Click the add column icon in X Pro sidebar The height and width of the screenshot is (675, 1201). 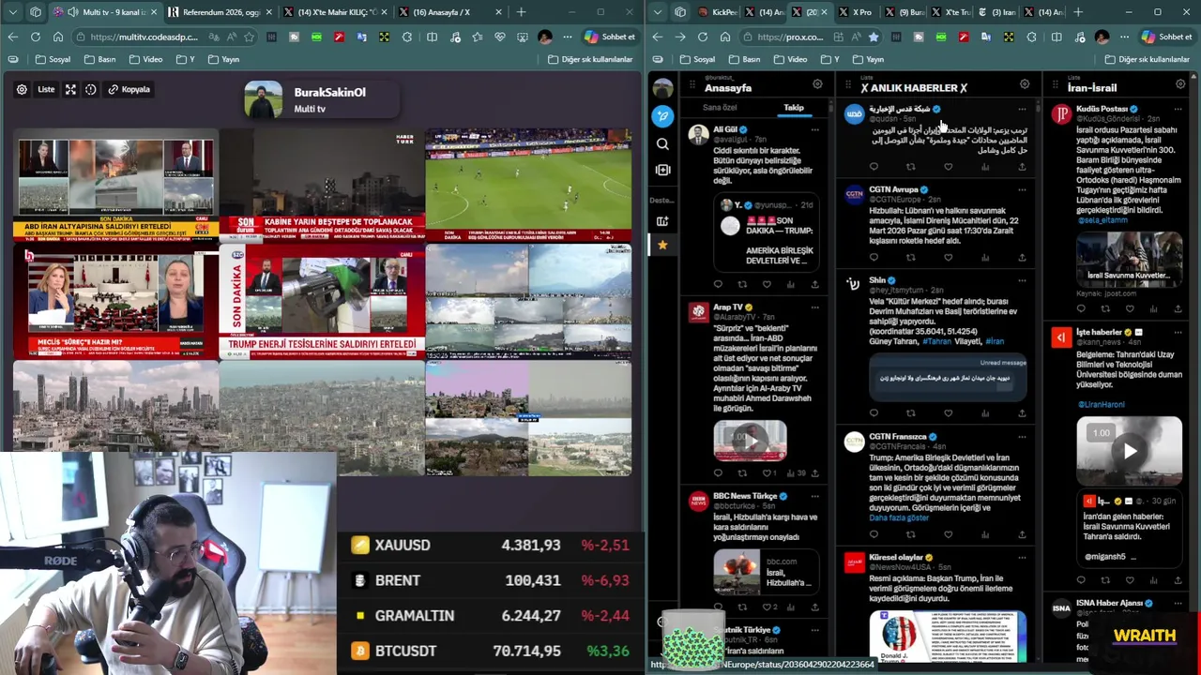tap(662, 170)
